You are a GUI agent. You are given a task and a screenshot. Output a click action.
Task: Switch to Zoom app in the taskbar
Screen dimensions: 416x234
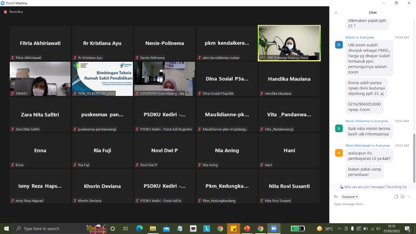274,228
